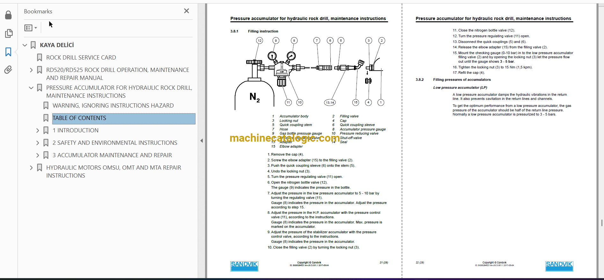Click step '1. Remove the cap (4).'
Viewport: 604px width, 280px height.
tap(286, 154)
